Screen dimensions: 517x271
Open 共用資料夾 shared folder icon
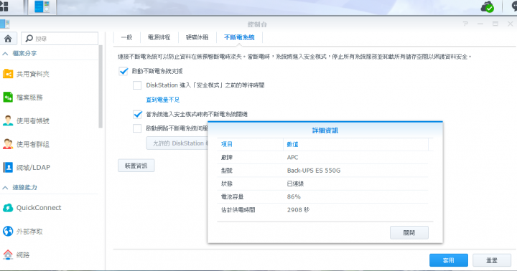tap(8, 74)
